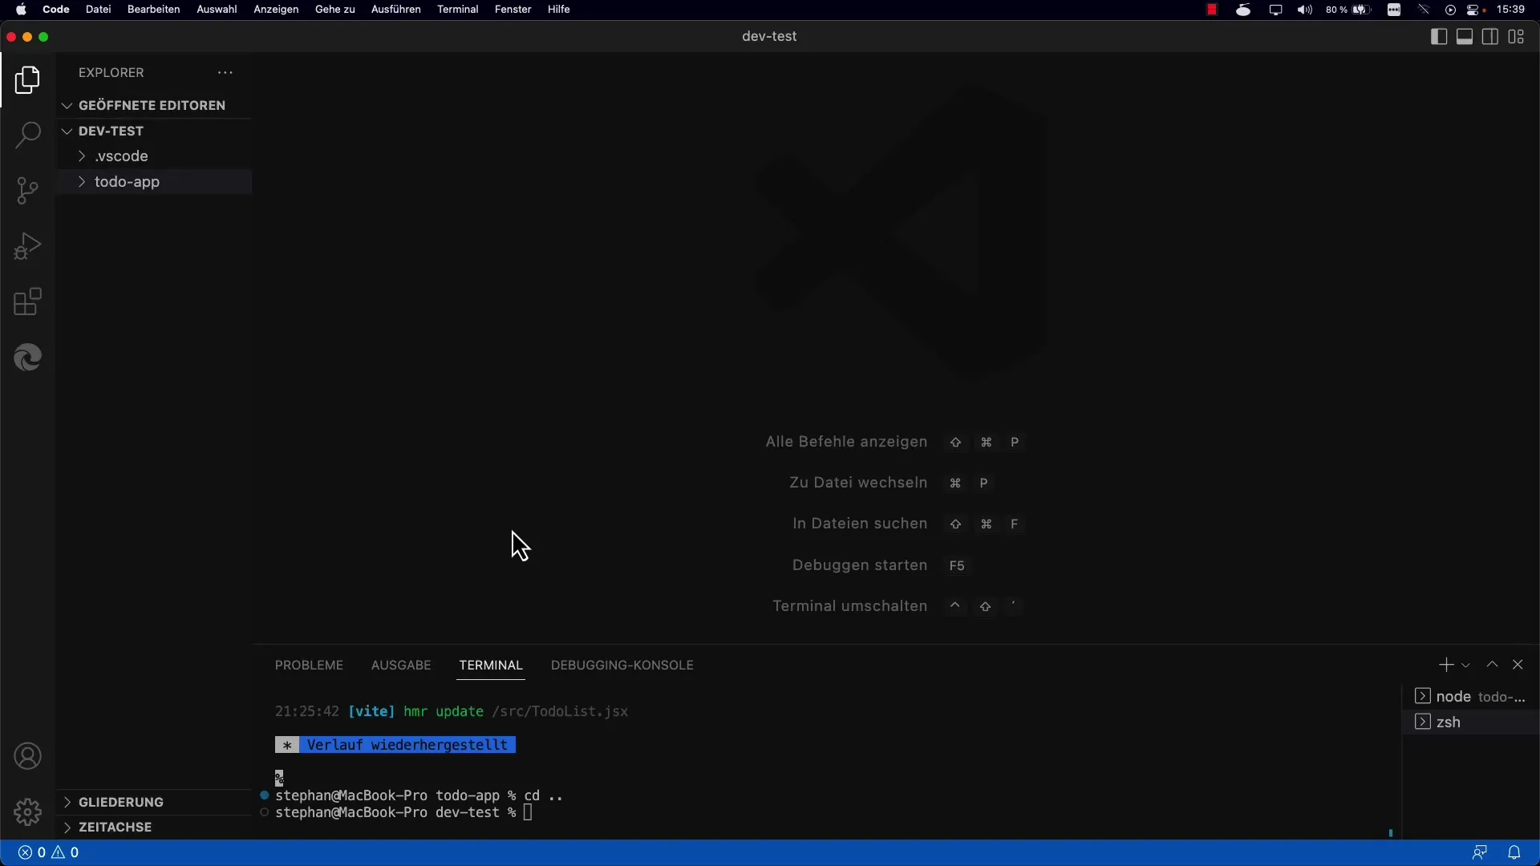Image resolution: width=1540 pixels, height=866 pixels.
Task: Collapse the GLIEDERUNG section
Action: tap(67, 802)
